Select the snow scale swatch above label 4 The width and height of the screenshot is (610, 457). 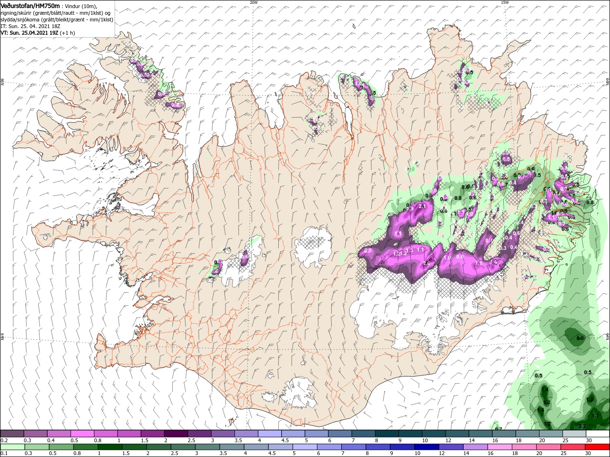[x=269, y=434]
